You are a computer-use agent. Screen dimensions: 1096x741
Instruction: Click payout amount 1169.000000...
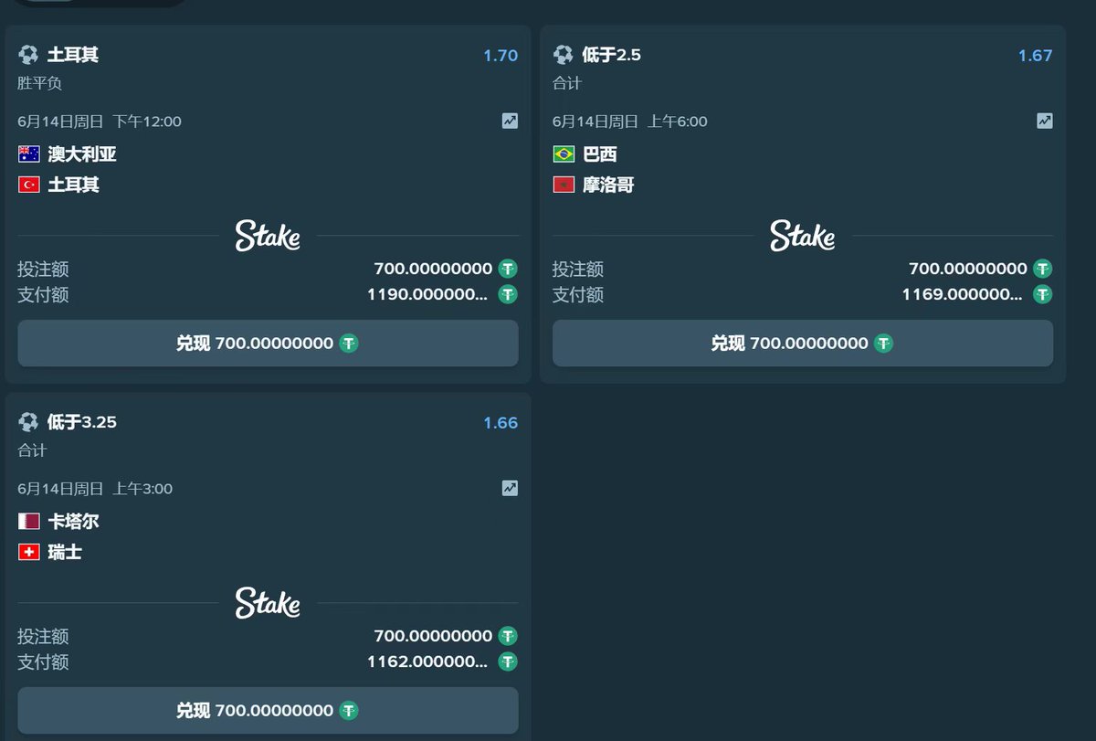click(962, 294)
